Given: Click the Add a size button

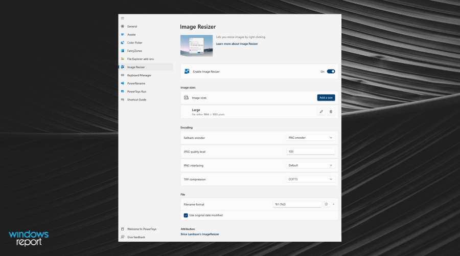Looking at the screenshot, I should 326,98.
